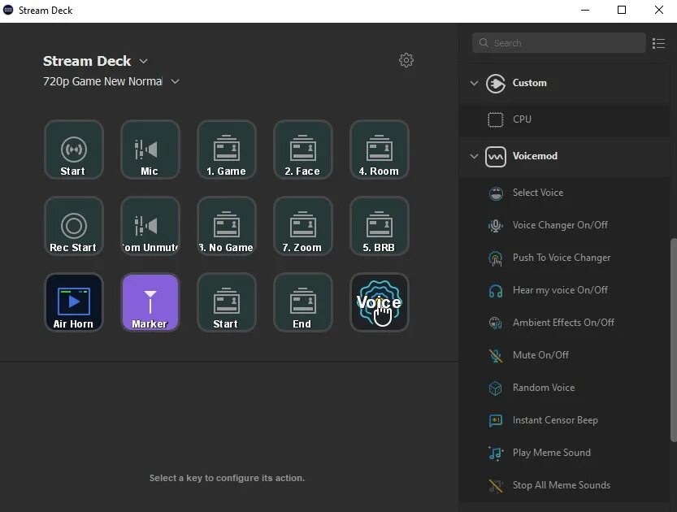Click the actions list scrollbar
The width and height of the screenshot is (677, 512).
673,340
